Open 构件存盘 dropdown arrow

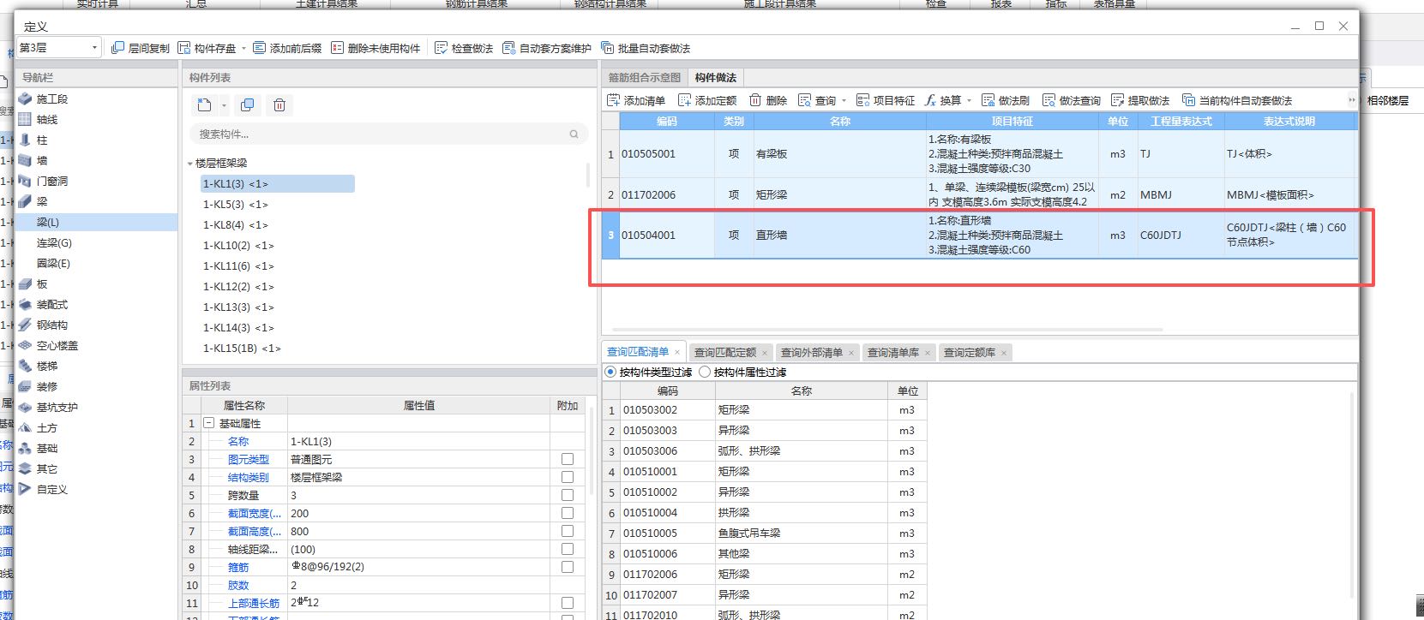(x=243, y=49)
